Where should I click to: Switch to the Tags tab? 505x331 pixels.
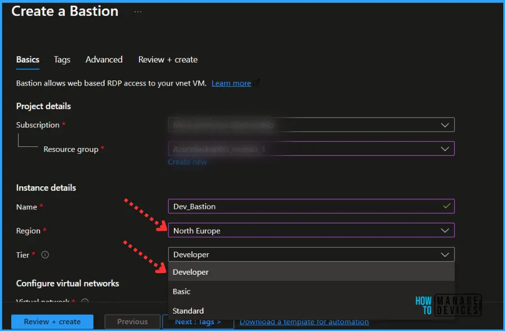62,60
